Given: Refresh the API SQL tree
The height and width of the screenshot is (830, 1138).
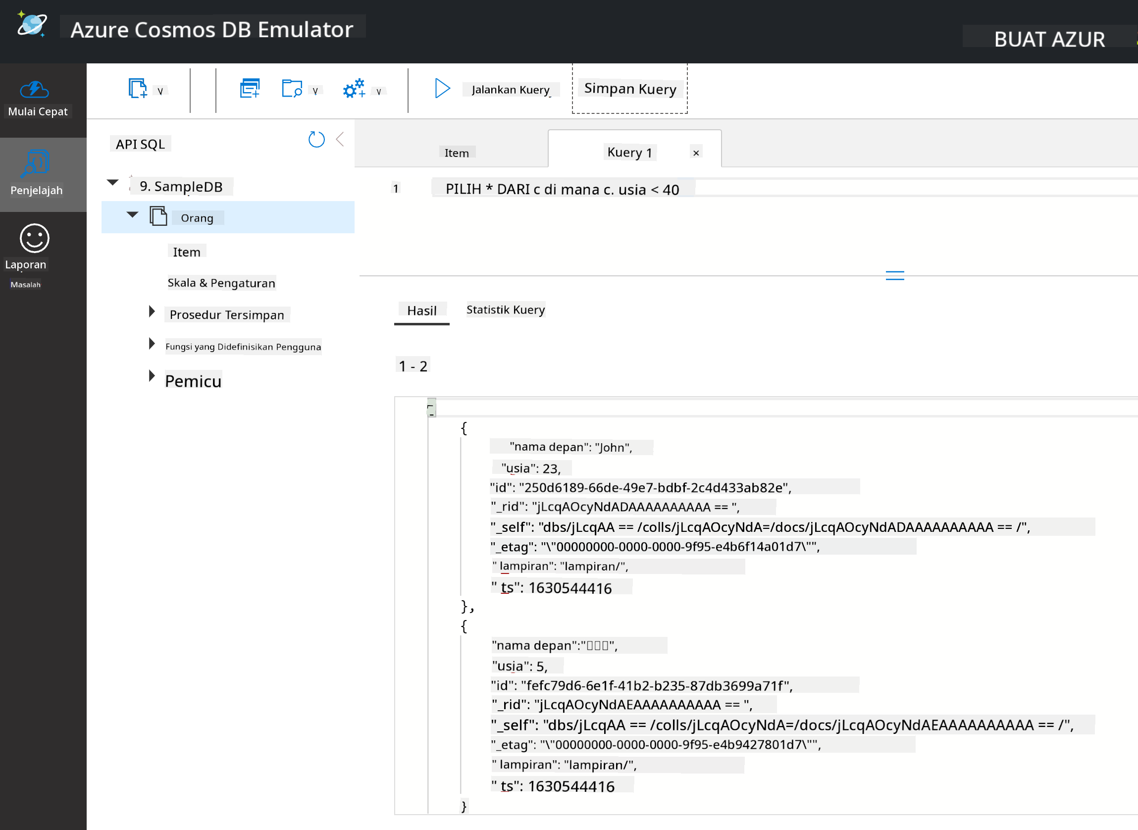Looking at the screenshot, I should [316, 139].
